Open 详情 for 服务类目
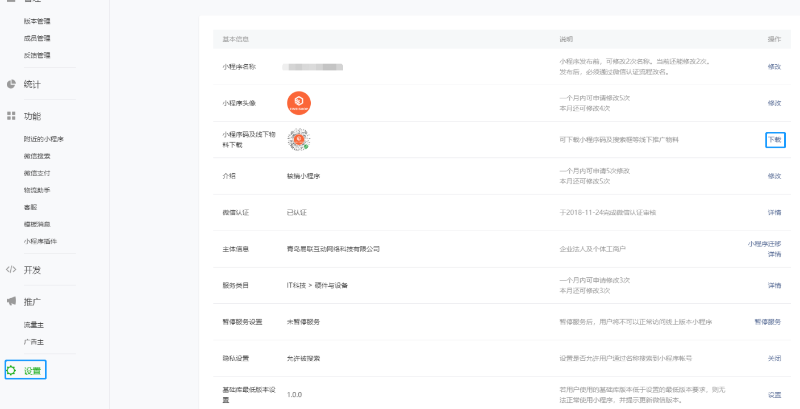The image size is (800, 409). coord(774,285)
